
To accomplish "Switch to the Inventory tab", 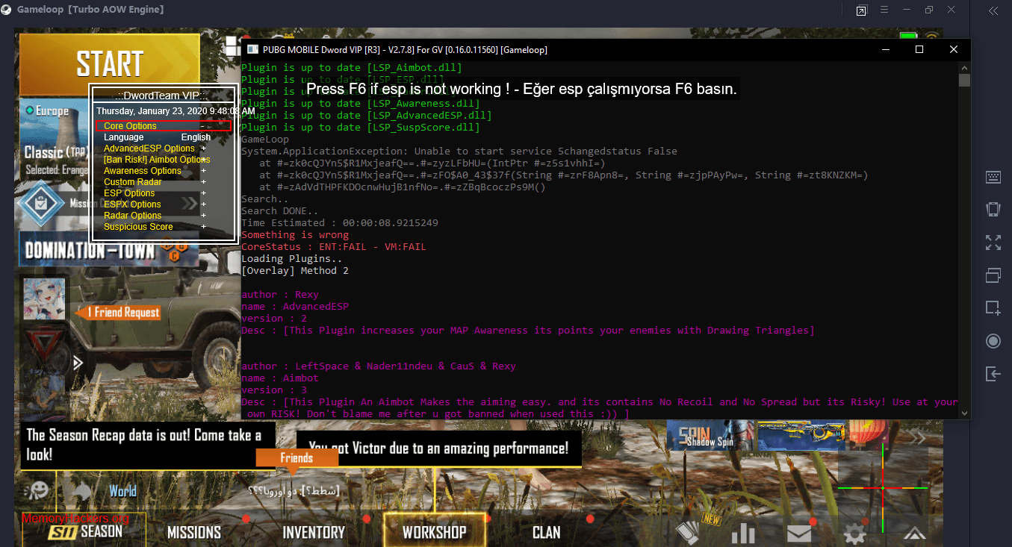I will 314,532.
